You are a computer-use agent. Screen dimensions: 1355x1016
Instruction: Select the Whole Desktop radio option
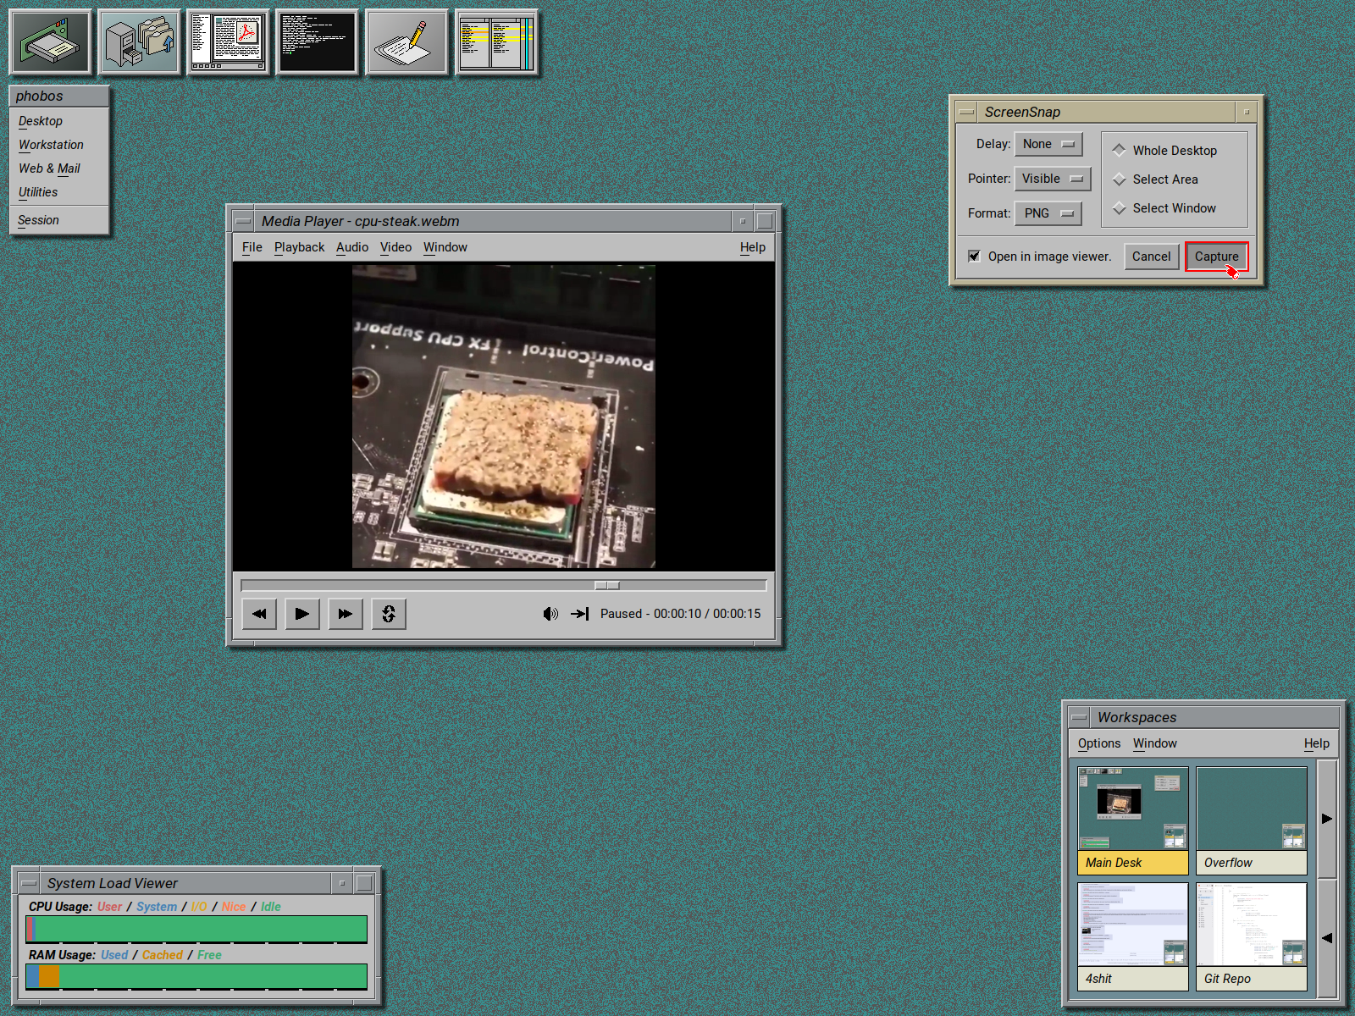pyautogui.click(x=1120, y=150)
